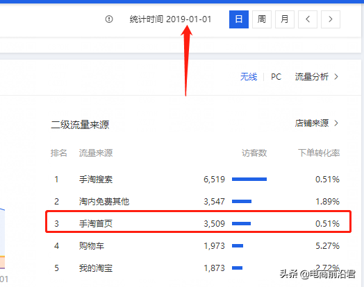The height and width of the screenshot is (287, 364).
Task: Click conversion rate 1.89%
Action: click(327, 201)
